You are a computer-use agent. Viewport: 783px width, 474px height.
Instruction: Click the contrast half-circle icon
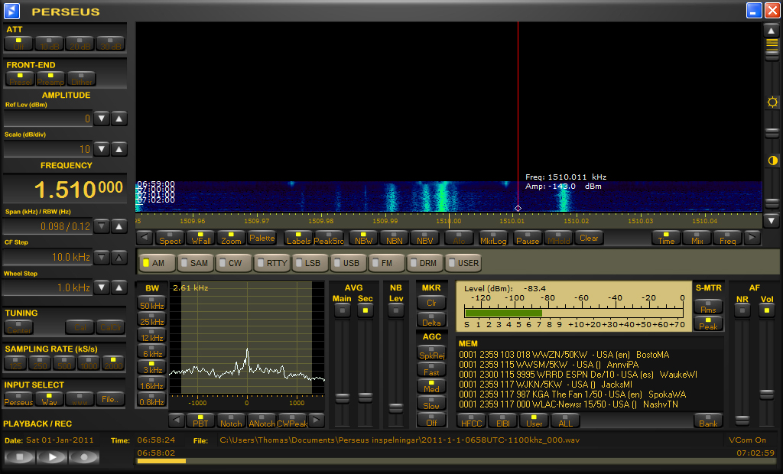pyautogui.click(x=772, y=161)
